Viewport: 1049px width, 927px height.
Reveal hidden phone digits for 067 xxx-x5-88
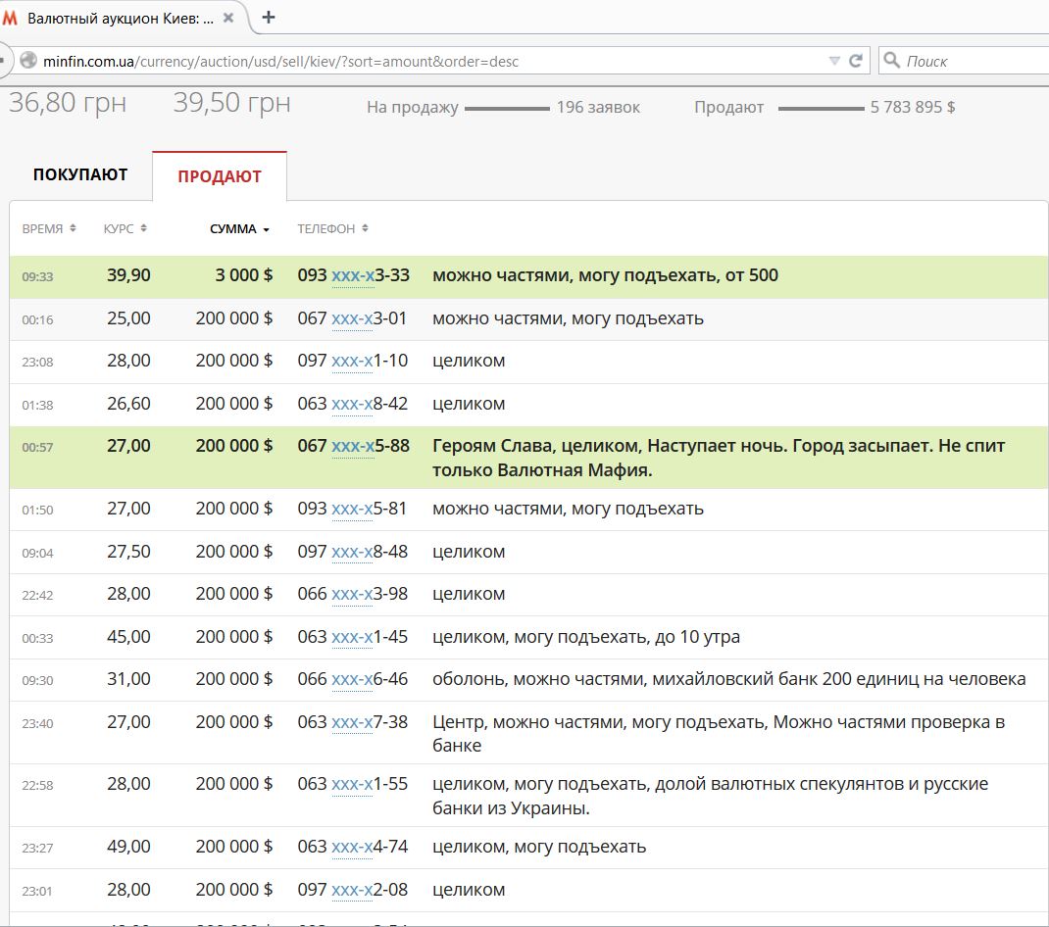point(353,446)
